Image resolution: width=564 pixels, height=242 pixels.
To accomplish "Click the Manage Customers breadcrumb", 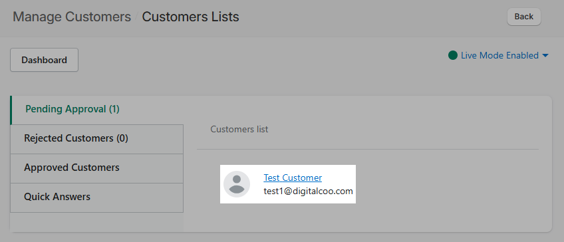I will tap(72, 17).
